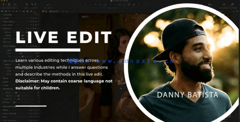Image resolution: width=240 pixels, height=122 pixels.
Task: Choose the orange Select cursor tool
Action: 85,5
